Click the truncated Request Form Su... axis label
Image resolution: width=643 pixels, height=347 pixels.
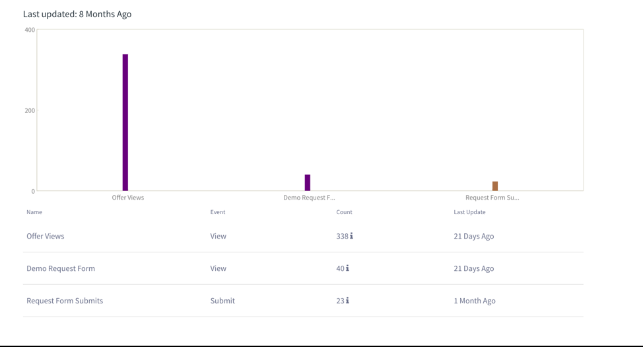click(492, 198)
